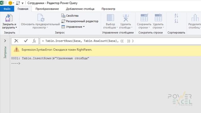Click the Закрыть group label

(9, 33)
